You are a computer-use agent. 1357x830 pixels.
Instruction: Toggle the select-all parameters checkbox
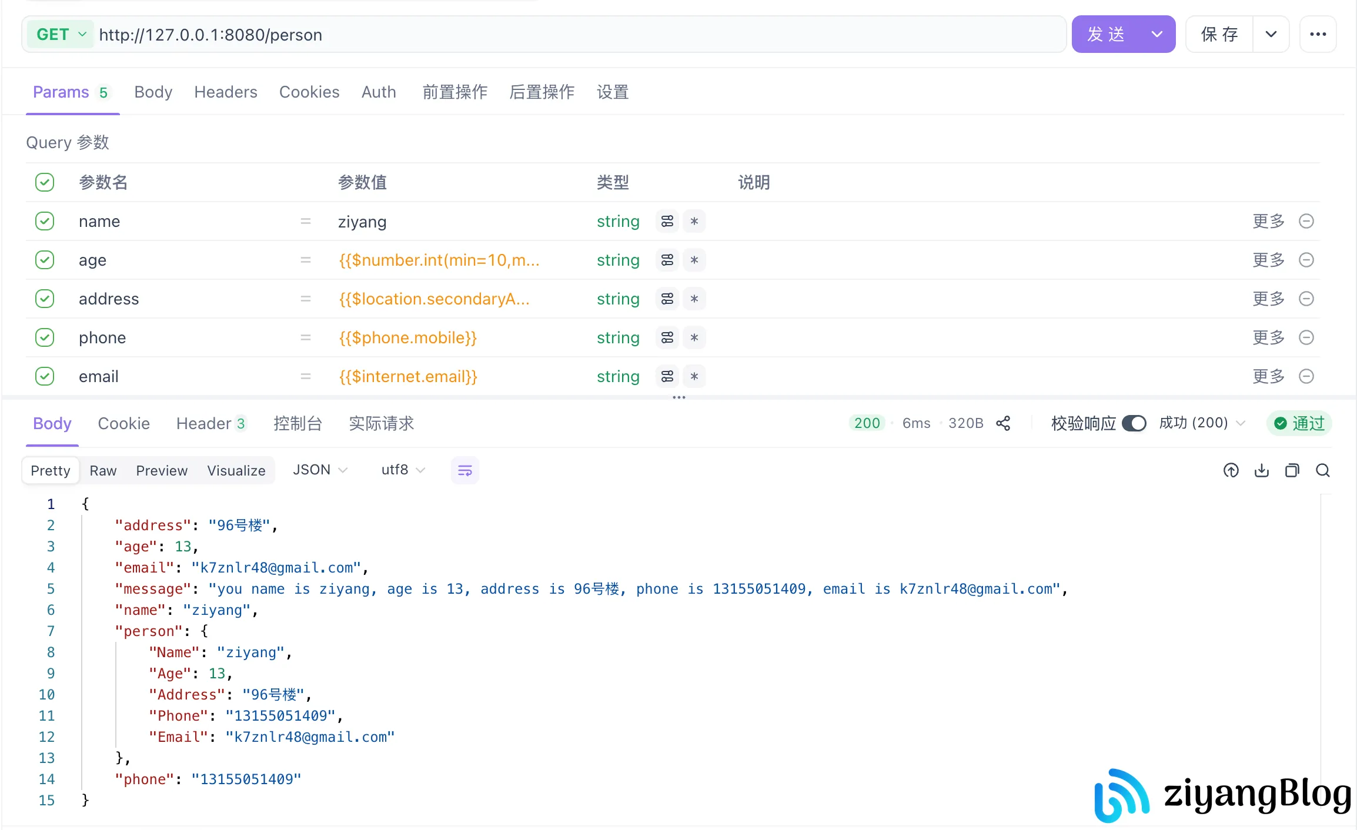pyautogui.click(x=45, y=182)
